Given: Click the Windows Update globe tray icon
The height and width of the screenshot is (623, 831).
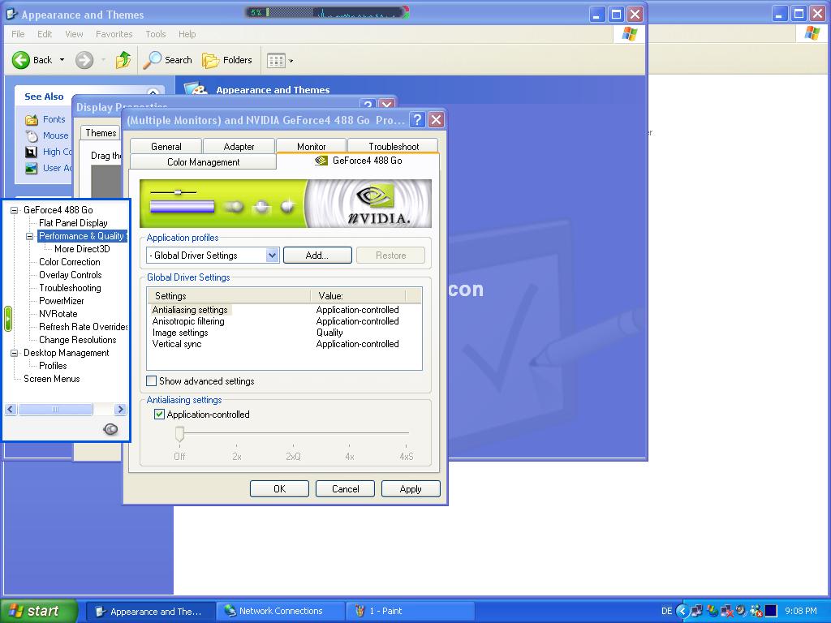Looking at the screenshot, I should tap(712, 611).
